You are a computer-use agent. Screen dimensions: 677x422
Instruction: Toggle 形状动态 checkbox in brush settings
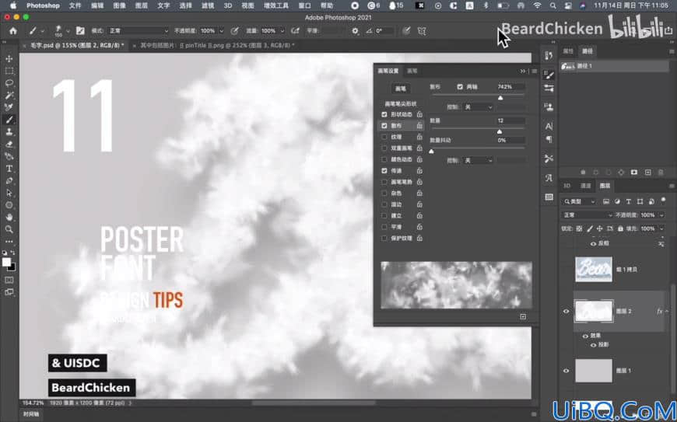[x=384, y=115]
